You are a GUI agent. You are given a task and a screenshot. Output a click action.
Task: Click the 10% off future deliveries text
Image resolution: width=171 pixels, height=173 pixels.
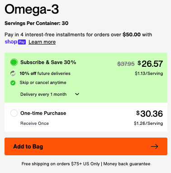(45, 74)
